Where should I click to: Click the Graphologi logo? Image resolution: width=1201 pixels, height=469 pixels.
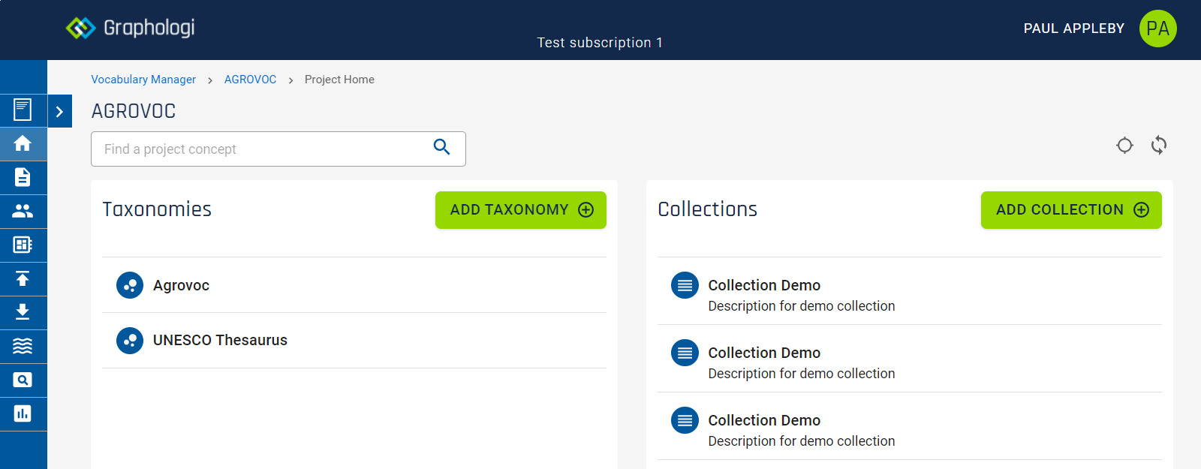[130, 28]
